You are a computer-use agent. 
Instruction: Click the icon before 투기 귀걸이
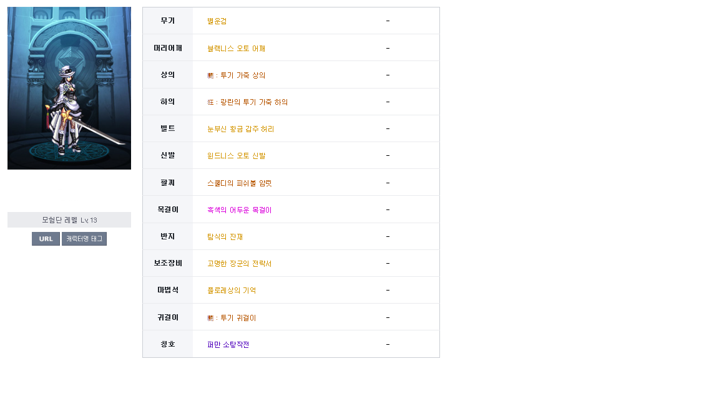[210, 318]
